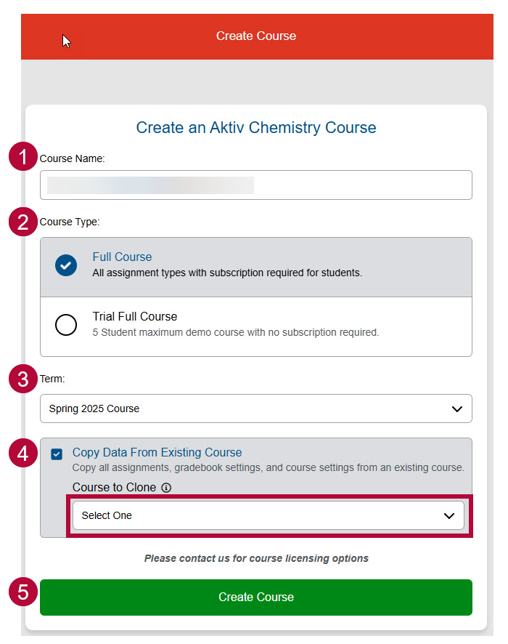The width and height of the screenshot is (508, 644).
Task: Click the info icon beside Course to Clone
Action: click(x=166, y=488)
